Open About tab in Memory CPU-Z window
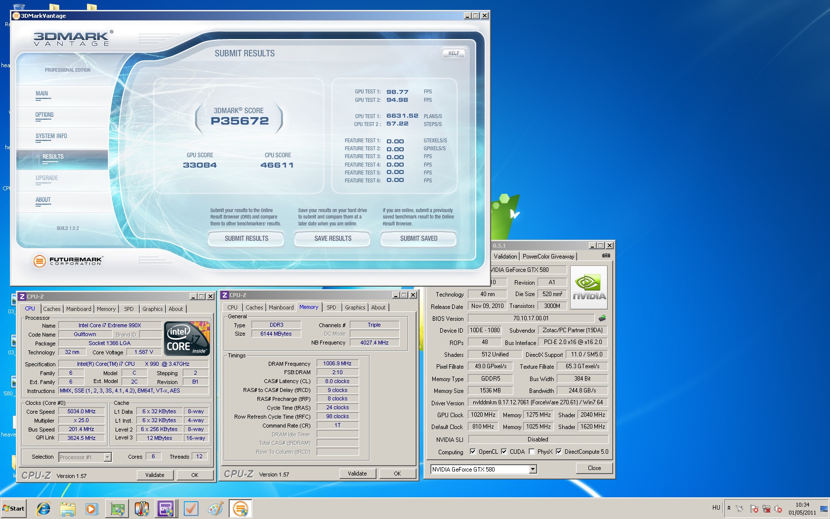The height and width of the screenshot is (519, 830). [378, 307]
